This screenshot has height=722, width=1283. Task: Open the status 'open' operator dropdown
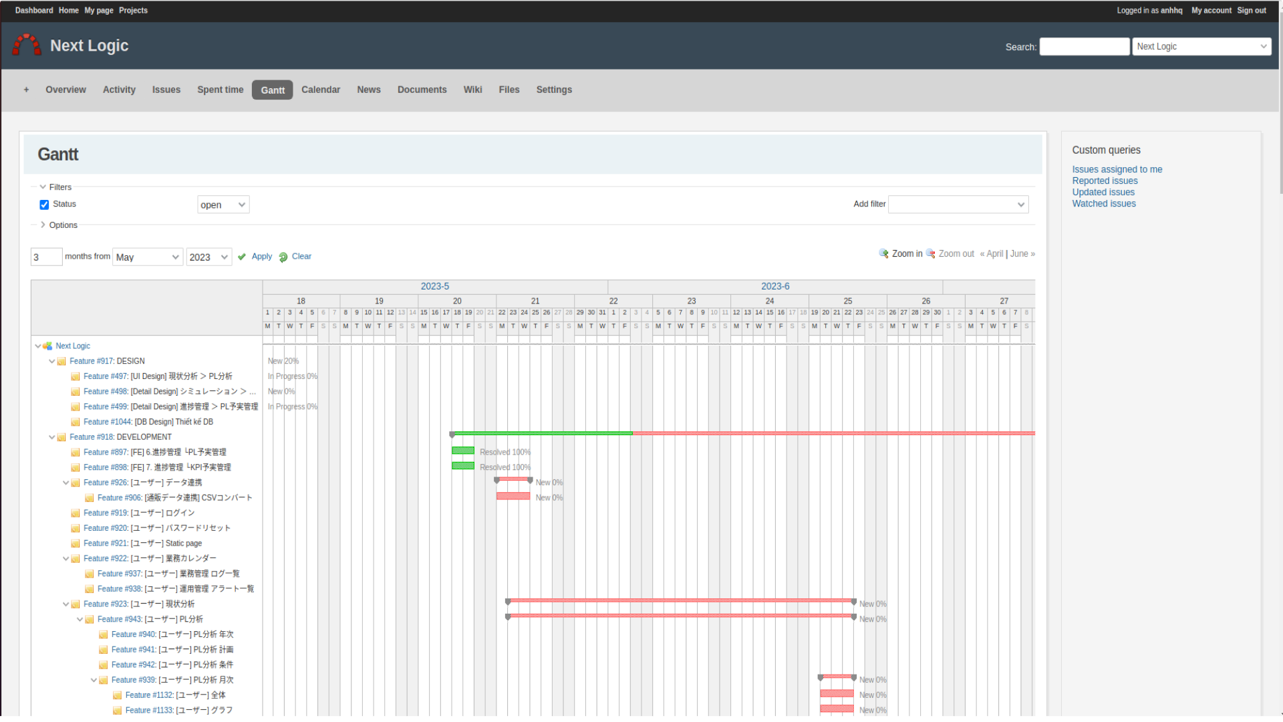223,205
